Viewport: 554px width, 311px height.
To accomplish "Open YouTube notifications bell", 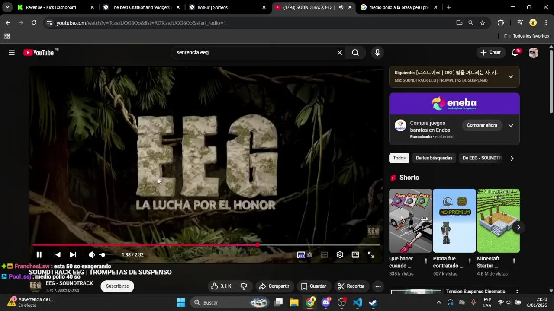I will click(x=515, y=53).
